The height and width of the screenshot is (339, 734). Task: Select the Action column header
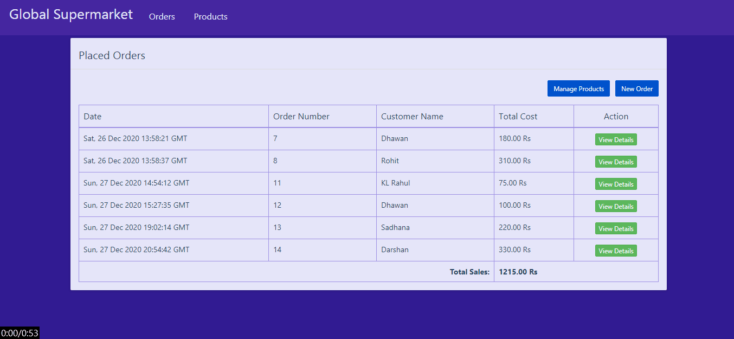(616, 117)
